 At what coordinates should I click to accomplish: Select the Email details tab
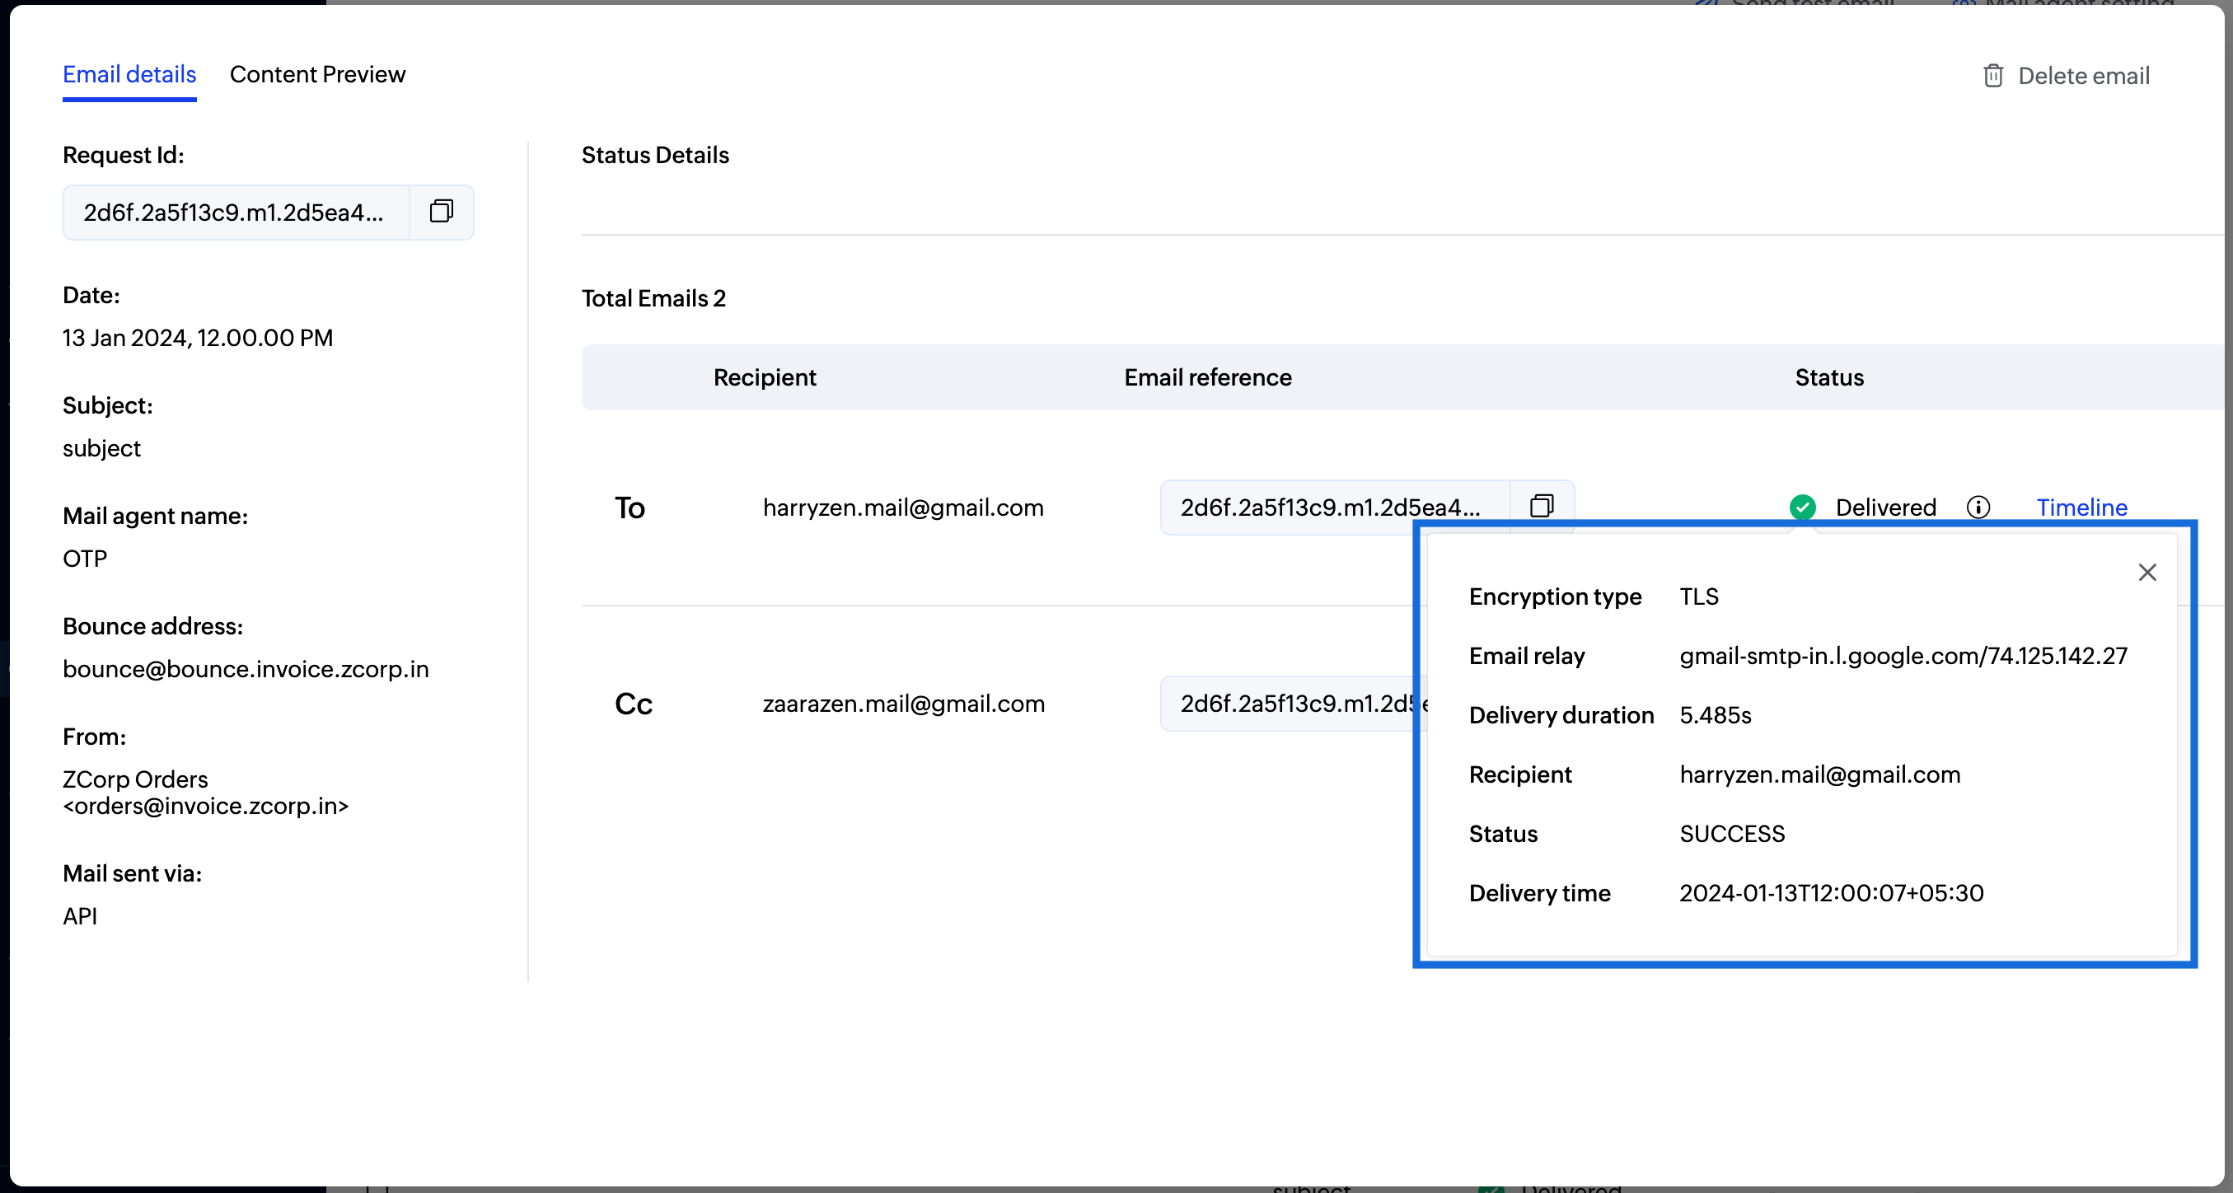[129, 74]
